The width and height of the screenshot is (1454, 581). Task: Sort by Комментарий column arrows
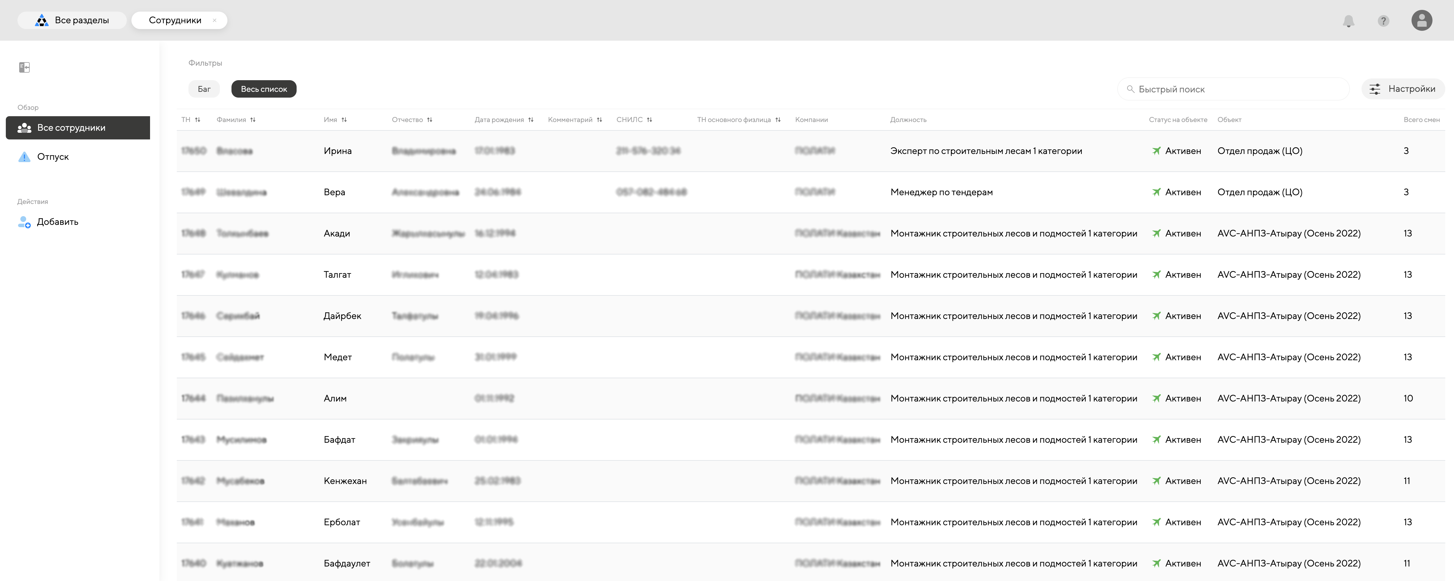[x=599, y=120]
